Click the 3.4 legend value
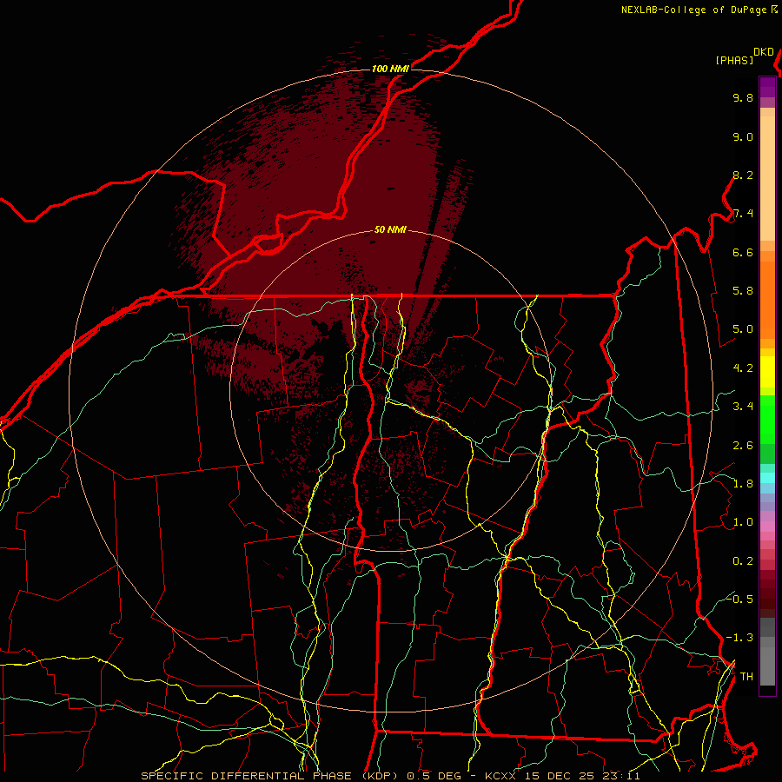782x782 pixels. 743,406
